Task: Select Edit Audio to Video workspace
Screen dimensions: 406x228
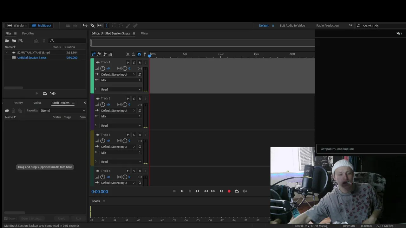Action: pos(292,25)
